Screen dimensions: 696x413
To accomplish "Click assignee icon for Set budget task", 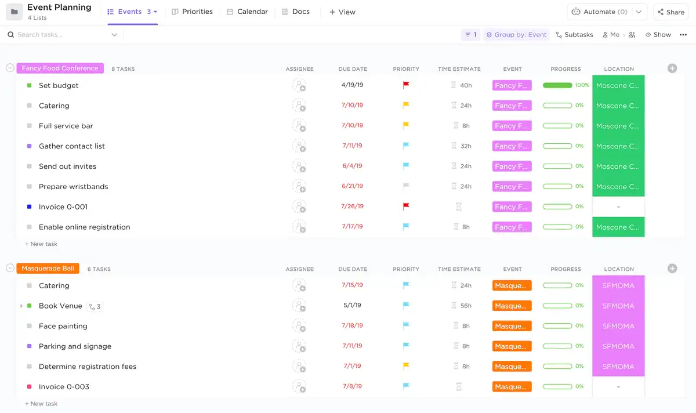I will point(299,85).
